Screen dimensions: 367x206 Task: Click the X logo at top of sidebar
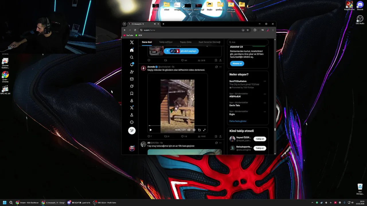132,42
